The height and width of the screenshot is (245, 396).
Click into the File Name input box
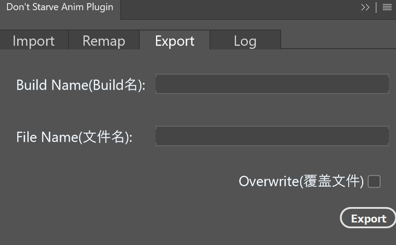[x=272, y=136]
